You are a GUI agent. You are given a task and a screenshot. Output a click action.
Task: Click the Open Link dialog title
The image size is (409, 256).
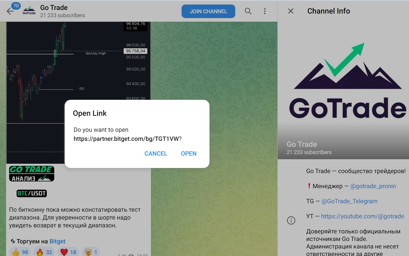[90, 113]
